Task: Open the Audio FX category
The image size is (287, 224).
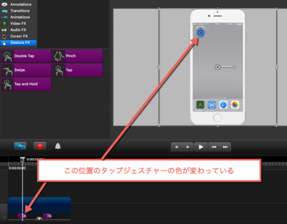Action: tap(18, 30)
